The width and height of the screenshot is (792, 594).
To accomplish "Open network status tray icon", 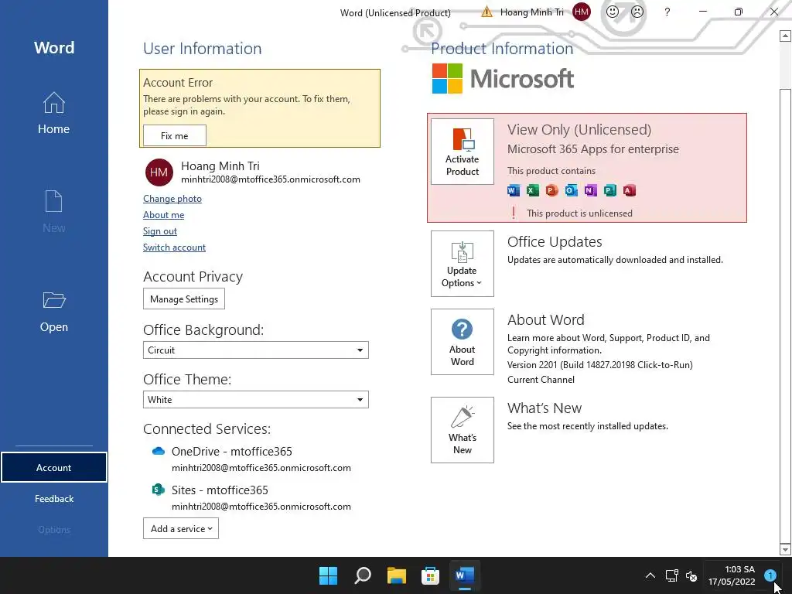I will click(671, 575).
